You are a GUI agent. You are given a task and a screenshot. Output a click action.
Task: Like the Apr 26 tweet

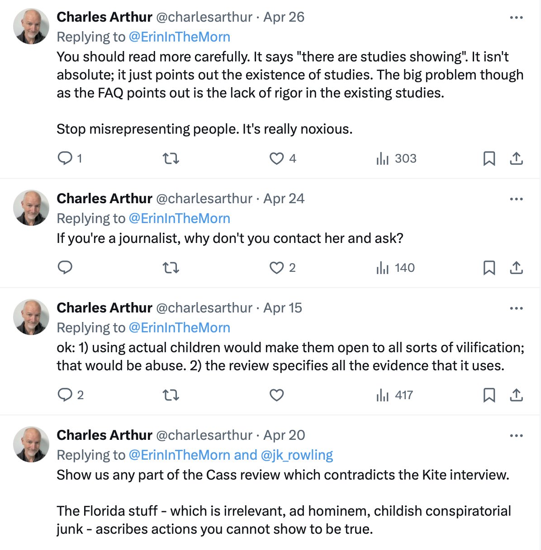click(276, 158)
